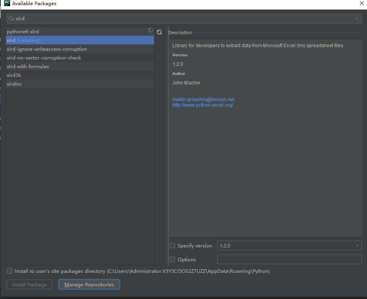The width and height of the screenshot is (367, 299).
Task: Click the search magnifier icon
Action: pyautogui.click(x=11, y=19)
